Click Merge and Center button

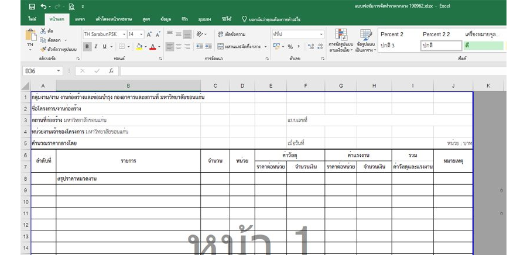point(239,47)
